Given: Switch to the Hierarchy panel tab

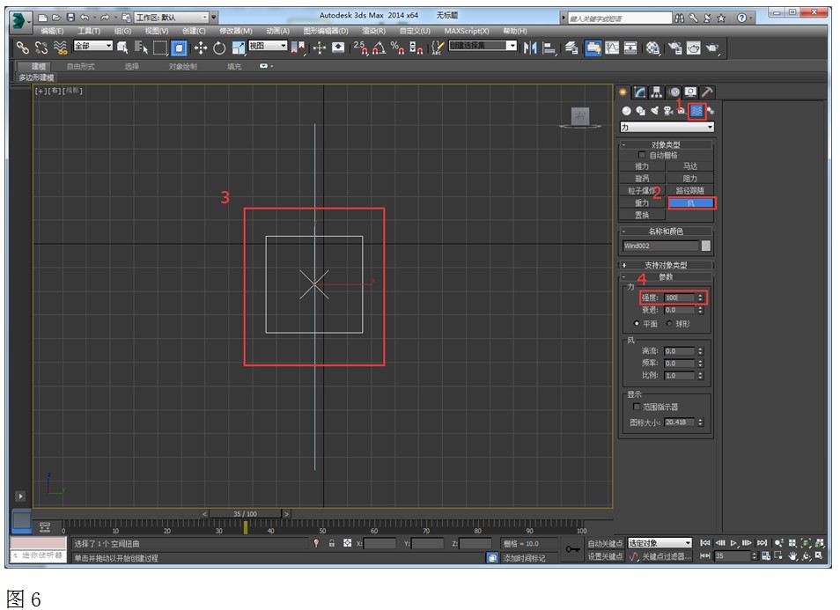Looking at the screenshot, I should pyautogui.click(x=657, y=92).
